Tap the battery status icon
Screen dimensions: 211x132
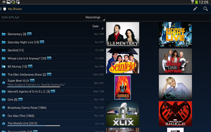(196, 2)
